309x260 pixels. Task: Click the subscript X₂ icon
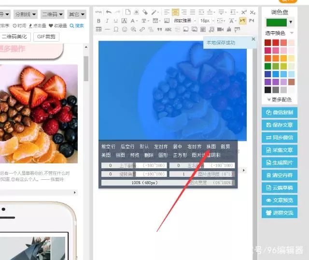(x=253, y=12)
